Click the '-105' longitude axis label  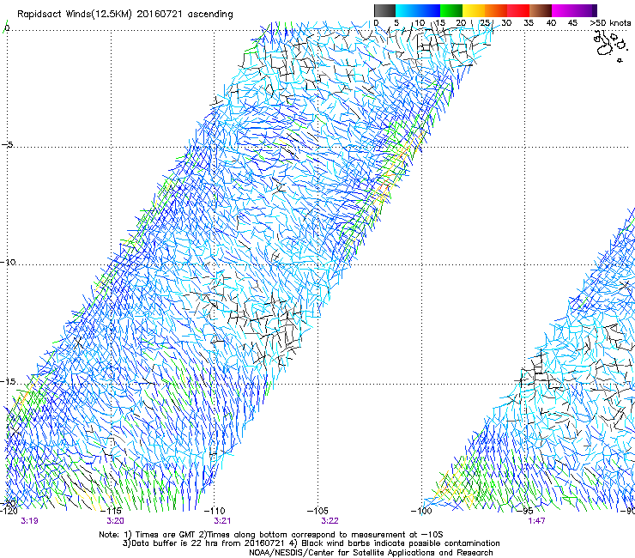pyautogui.click(x=317, y=510)
